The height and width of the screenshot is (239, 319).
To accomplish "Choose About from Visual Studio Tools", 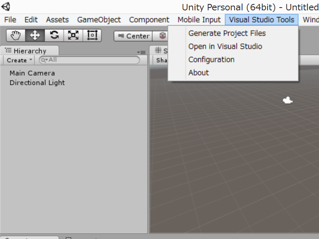I will coord(233,72).
